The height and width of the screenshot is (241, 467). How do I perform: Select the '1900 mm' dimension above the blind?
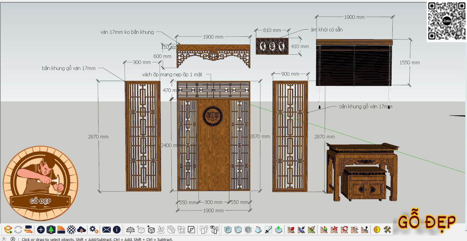click(354, 17)
